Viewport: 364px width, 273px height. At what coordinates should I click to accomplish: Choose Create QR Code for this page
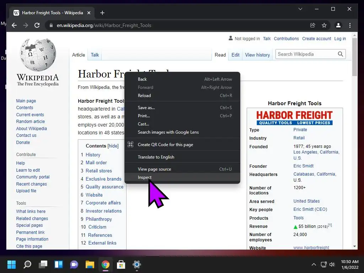(x=182, y=145)
